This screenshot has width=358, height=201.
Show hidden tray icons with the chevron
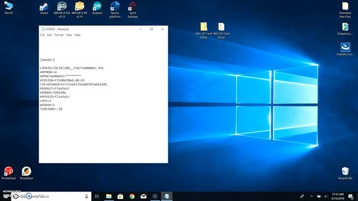pyautogui.click(x=311, y=196)
